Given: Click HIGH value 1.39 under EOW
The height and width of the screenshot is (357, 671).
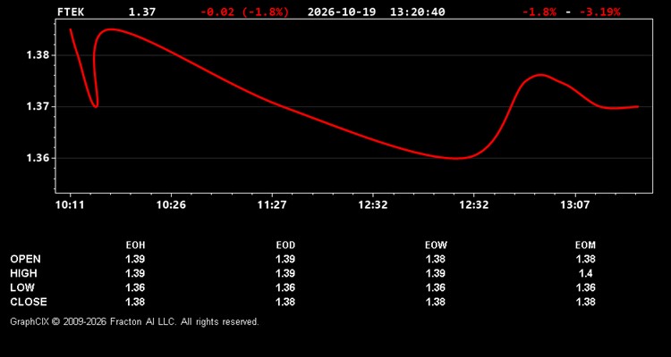Looking at the screenshot, I should [x=436, y=273].
